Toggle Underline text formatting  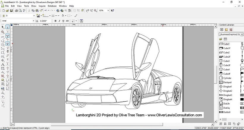[63, 21]
